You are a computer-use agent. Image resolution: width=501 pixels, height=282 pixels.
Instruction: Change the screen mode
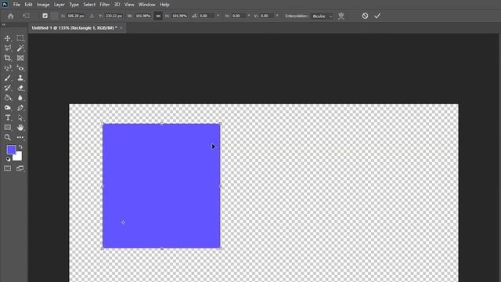[20, 168]
